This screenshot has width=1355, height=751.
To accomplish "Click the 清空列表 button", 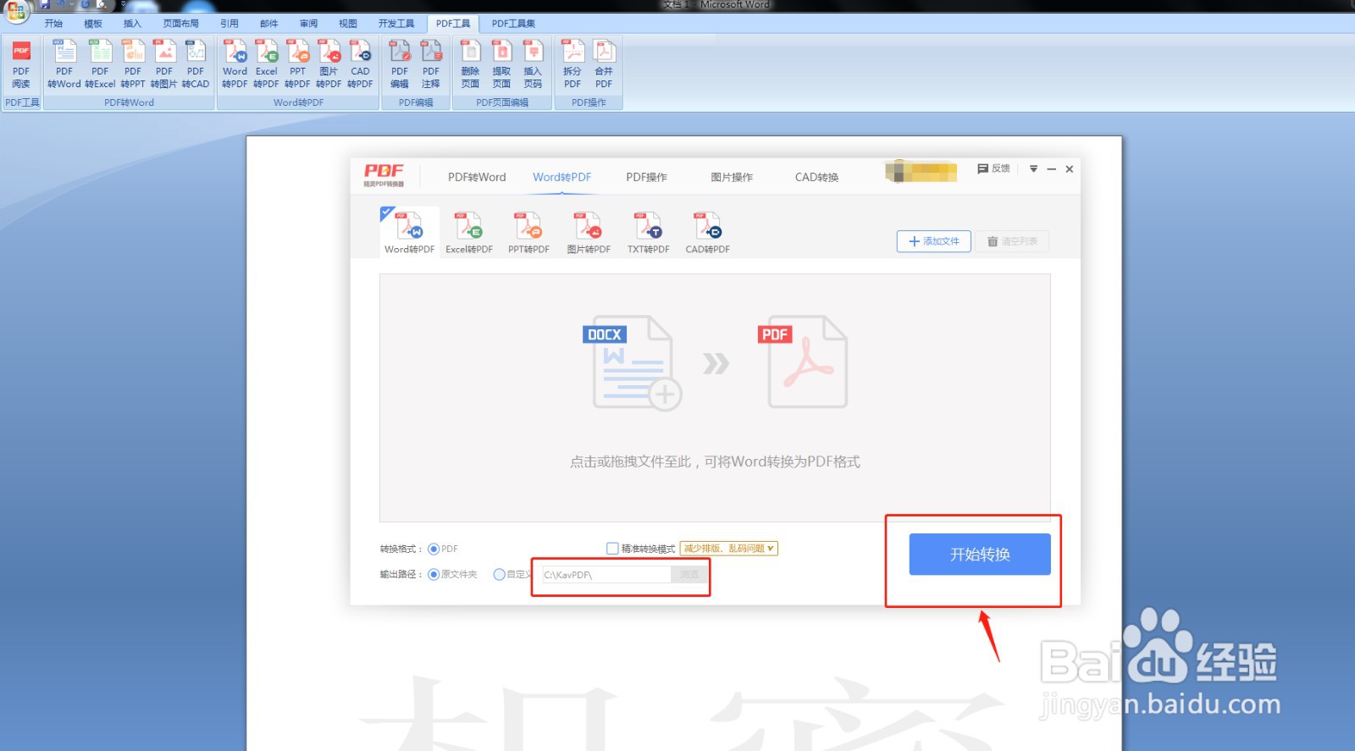I will coord(1012,241).
